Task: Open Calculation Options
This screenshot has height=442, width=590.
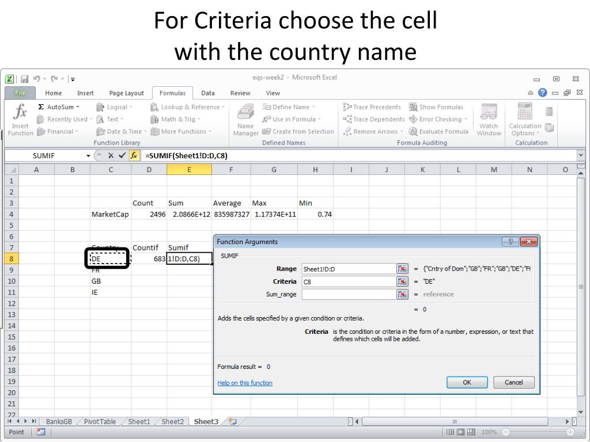Action: pos(525,120)
